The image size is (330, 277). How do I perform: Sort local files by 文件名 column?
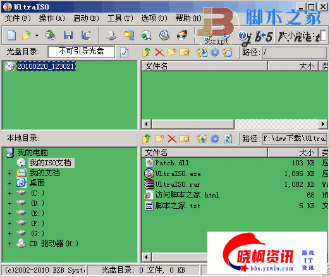pos(204,153)
